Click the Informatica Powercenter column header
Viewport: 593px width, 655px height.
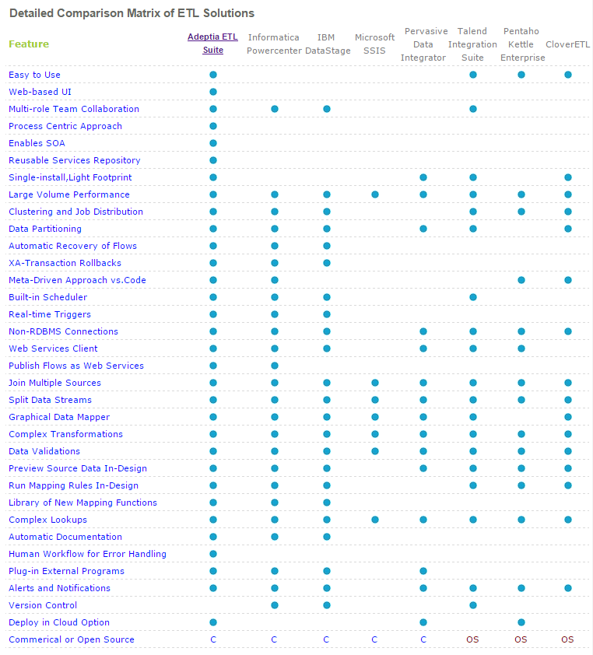(x=274, y=44)
